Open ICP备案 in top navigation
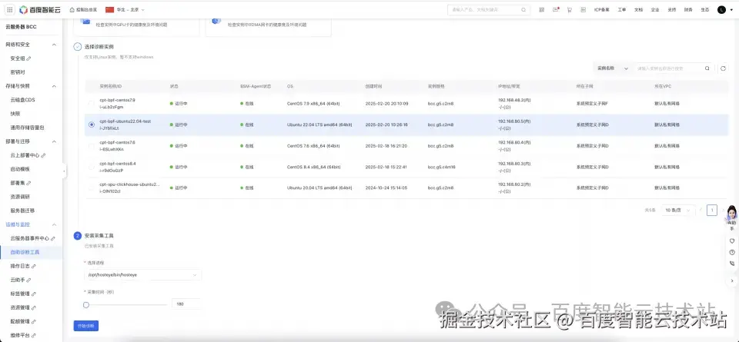 click(601, 9)
